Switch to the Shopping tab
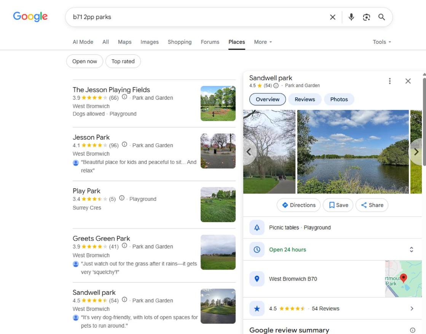The height and width of the screenshot is (334, 426). coord(180,42)
